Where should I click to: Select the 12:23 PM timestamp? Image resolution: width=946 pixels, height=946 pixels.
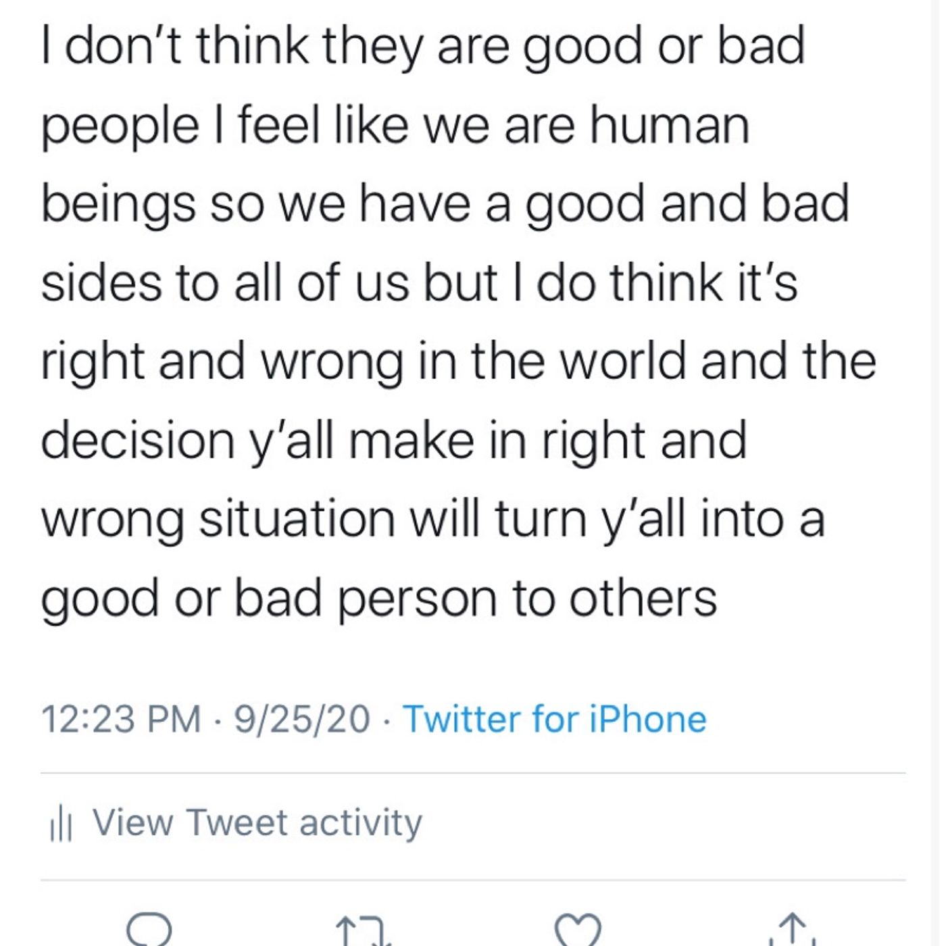click(122, 718)
